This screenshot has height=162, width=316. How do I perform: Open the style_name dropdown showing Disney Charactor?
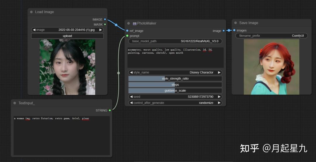[x=175, y=72]
